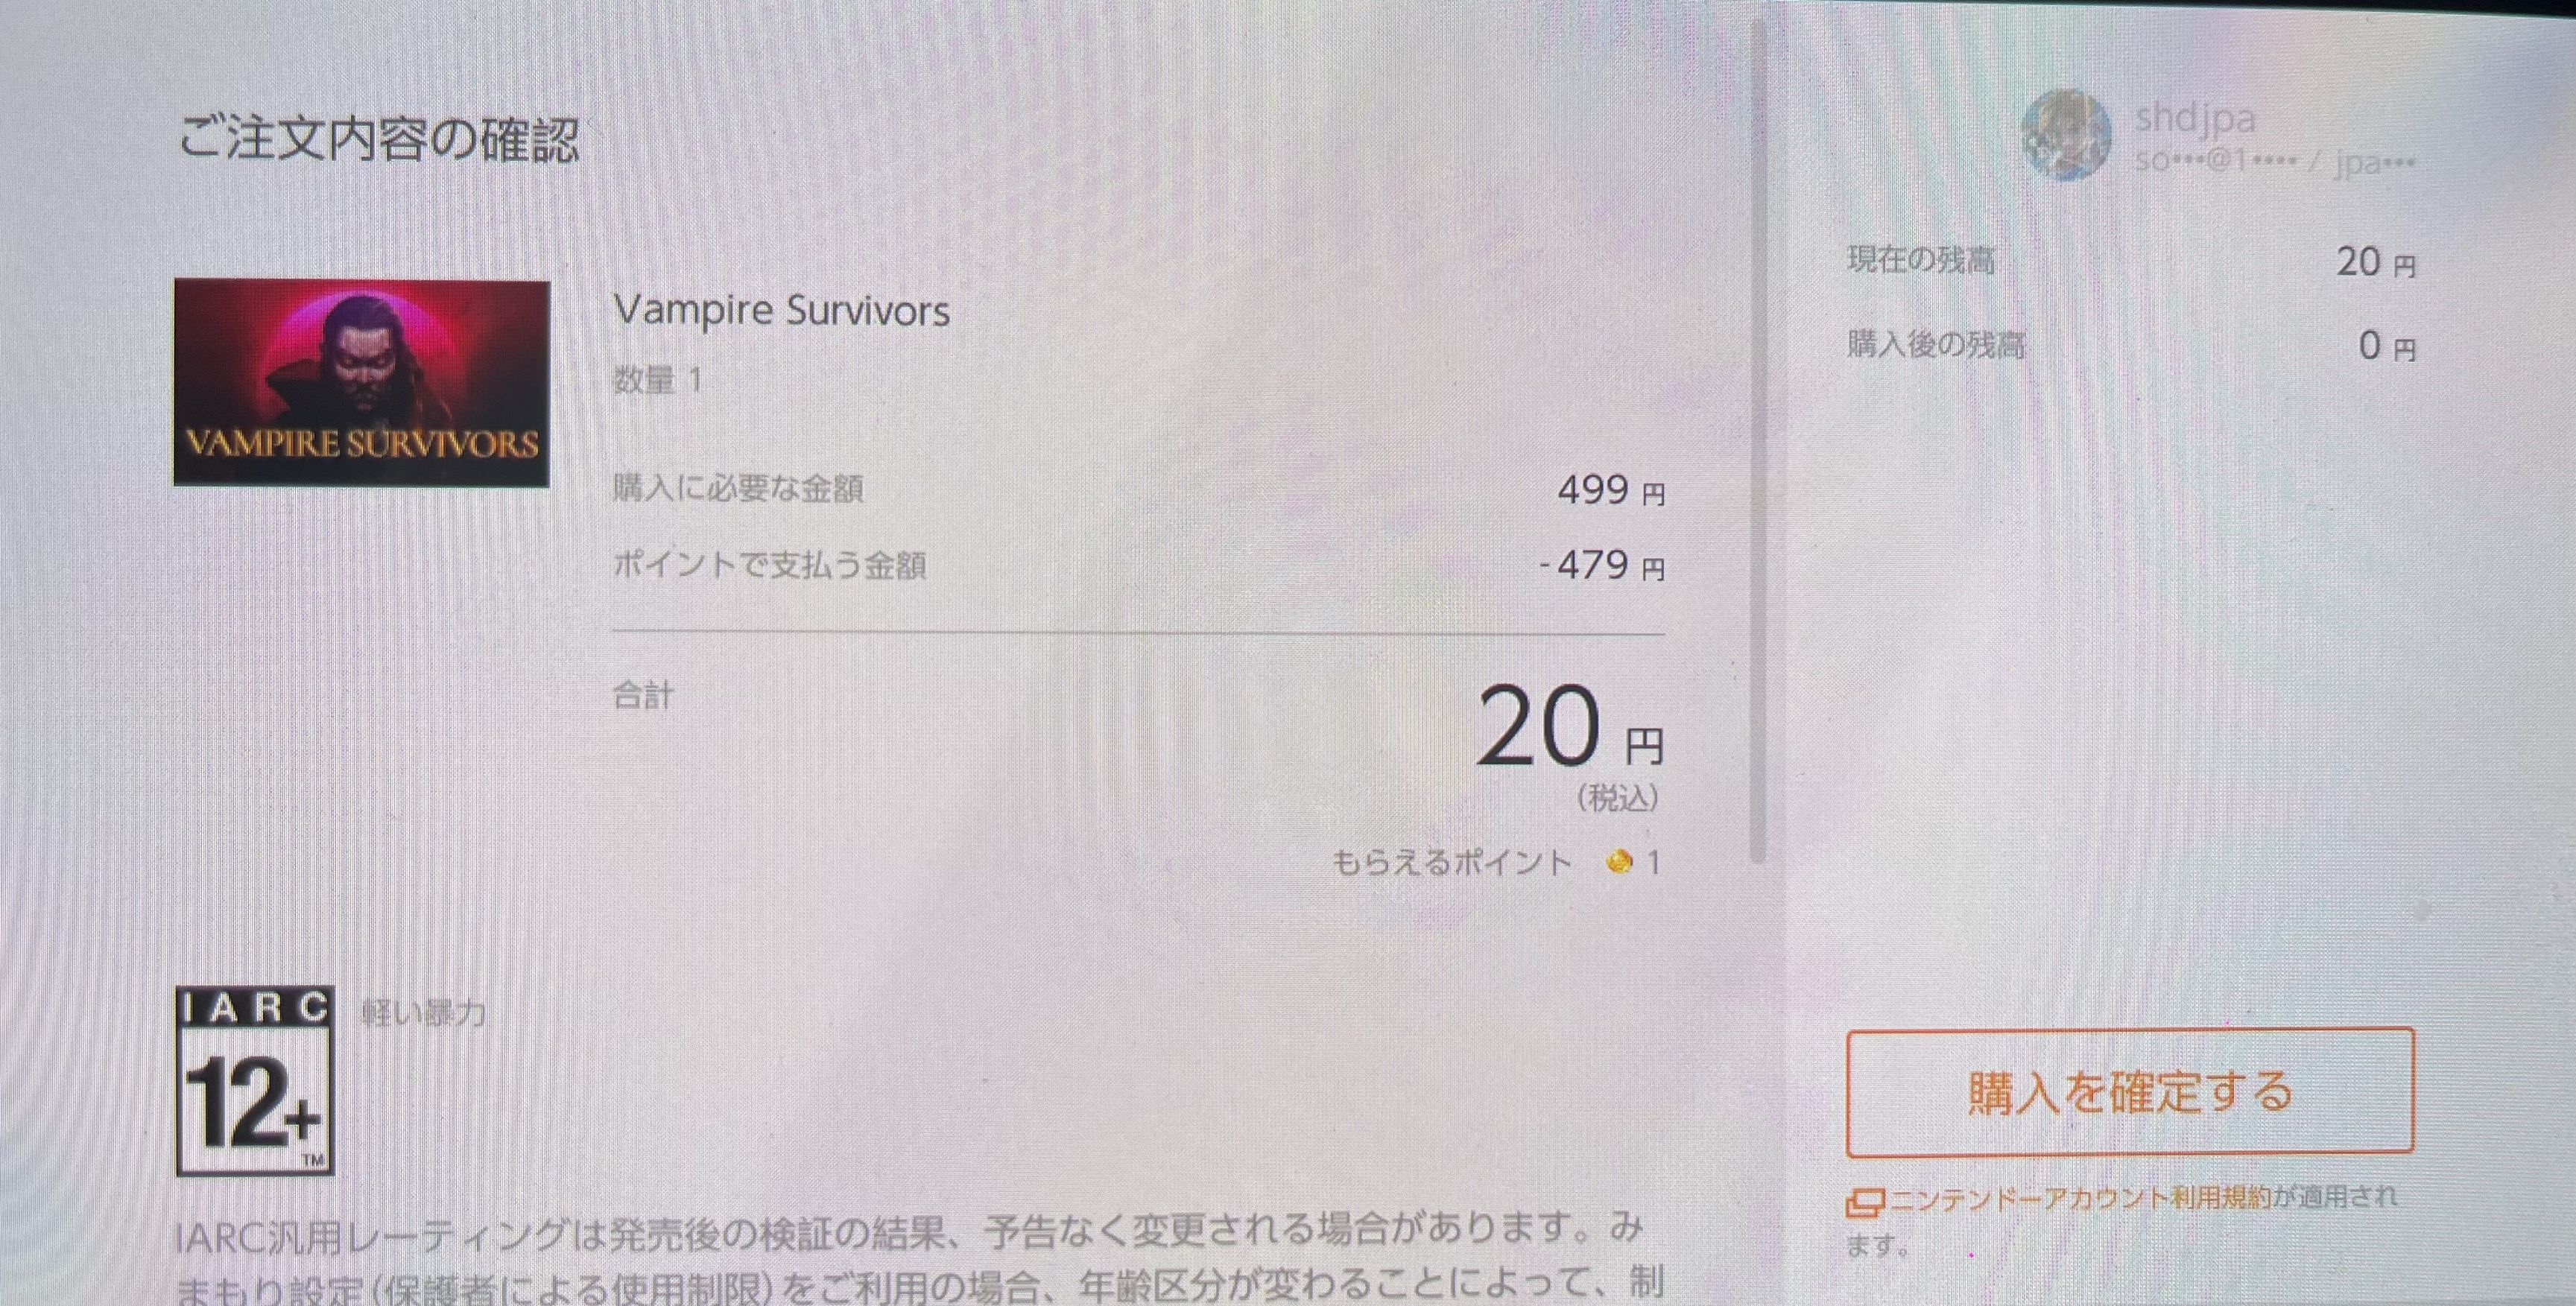Click the 購入後の残高 balance row

coord(2131,345)
